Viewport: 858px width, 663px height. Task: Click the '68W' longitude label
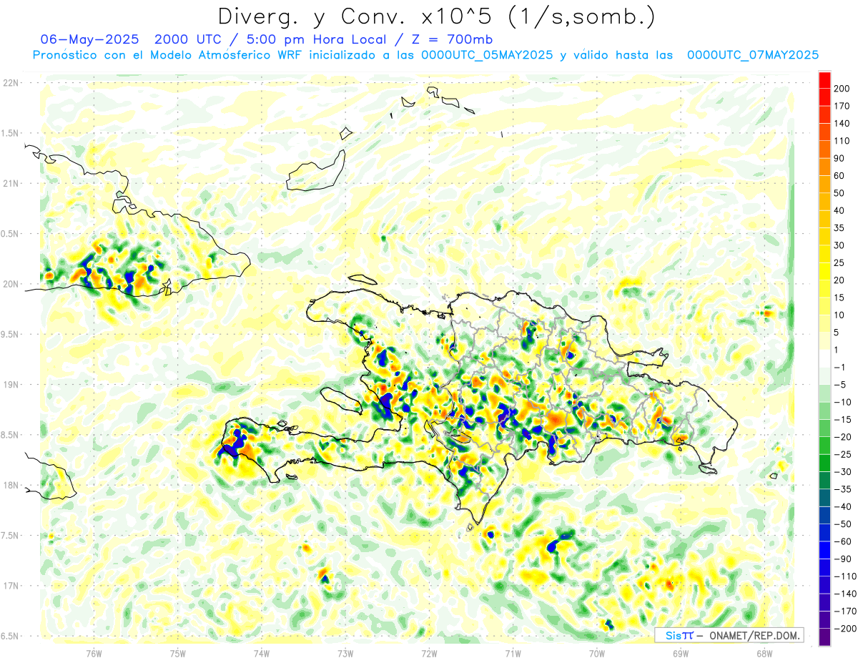click(x=764, y=653)
